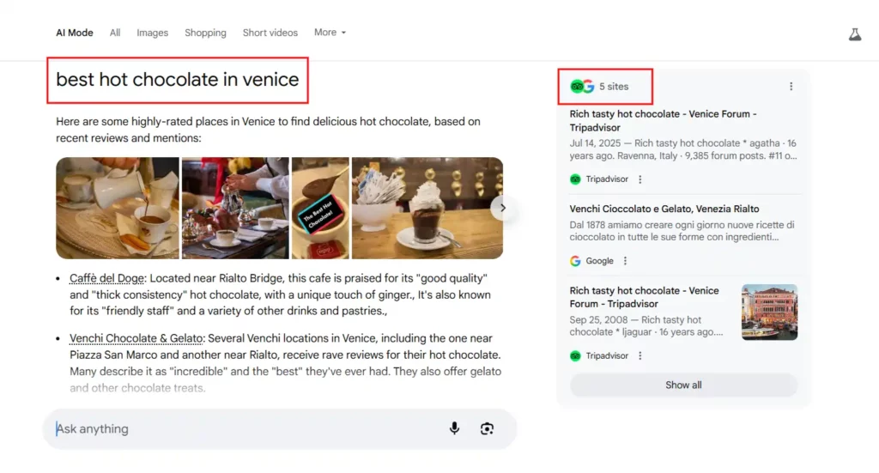Click next arrow on image carousel

click(x=502, y=208)
